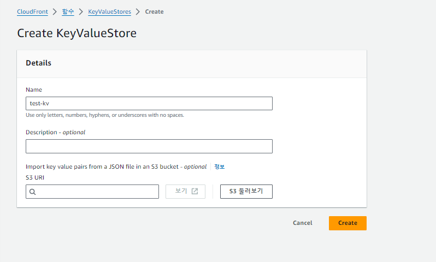This screenshot has height=262, width=436.
Task: Click the Description optional input field
Action: [x=149, y=146]
